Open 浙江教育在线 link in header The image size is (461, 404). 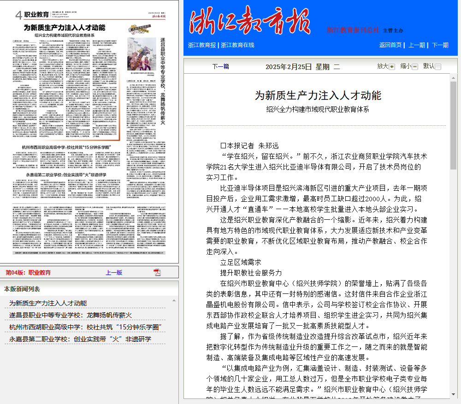(237, 45)
